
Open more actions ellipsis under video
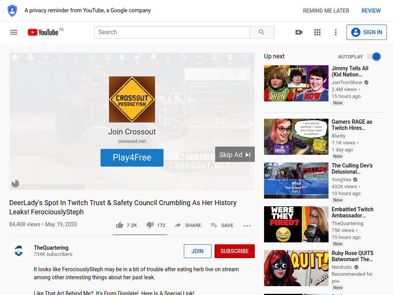[247, 226]
